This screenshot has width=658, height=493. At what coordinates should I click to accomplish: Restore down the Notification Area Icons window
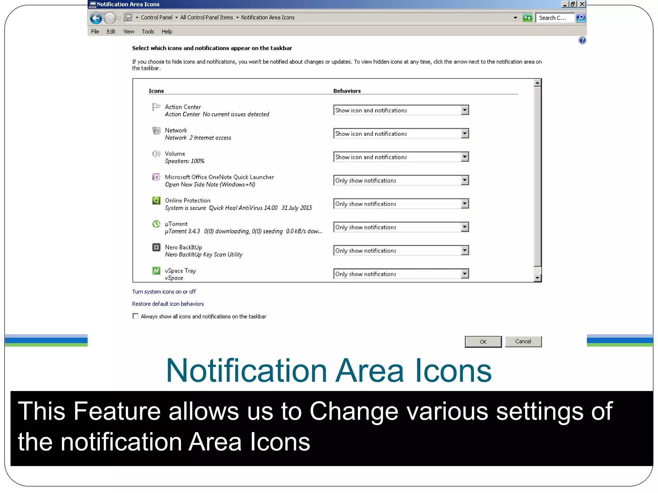coord(573,4)
